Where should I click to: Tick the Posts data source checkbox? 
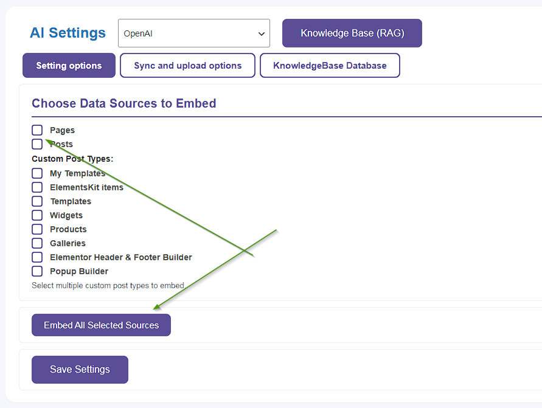tap(37, 144)
